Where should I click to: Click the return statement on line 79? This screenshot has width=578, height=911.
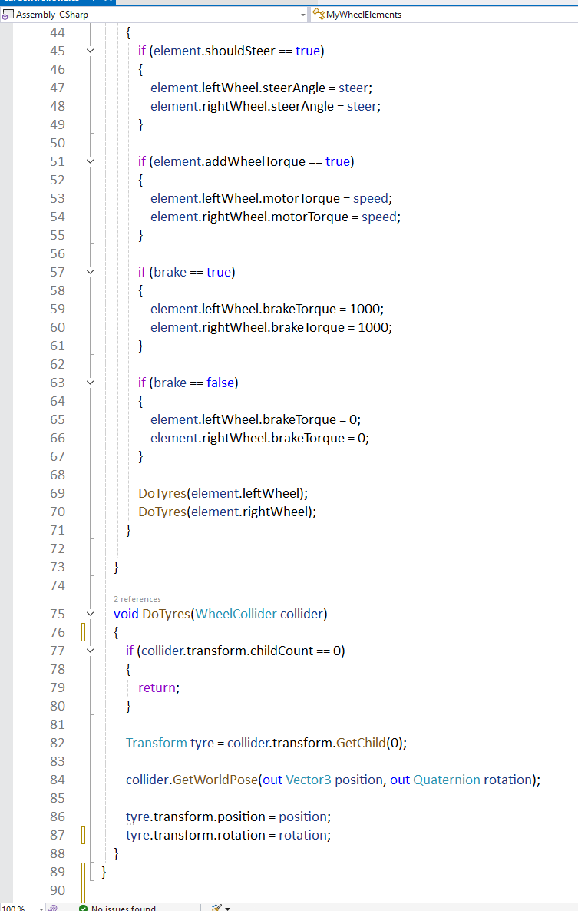click(157, 687)
